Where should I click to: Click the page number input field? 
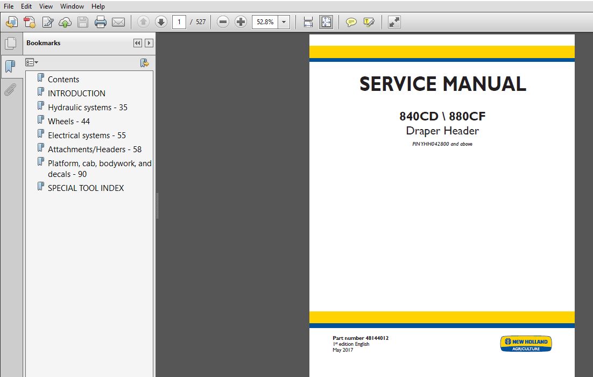[x=179, y=22]
